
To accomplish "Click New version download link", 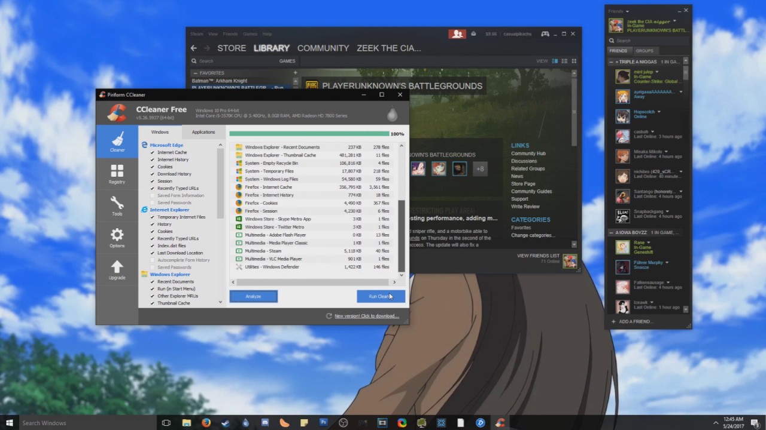I will click(x=366, y=316).
